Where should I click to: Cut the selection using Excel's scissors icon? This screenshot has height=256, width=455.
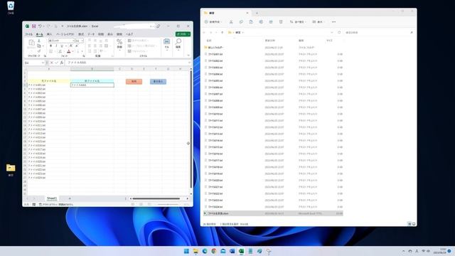(39, 41)
